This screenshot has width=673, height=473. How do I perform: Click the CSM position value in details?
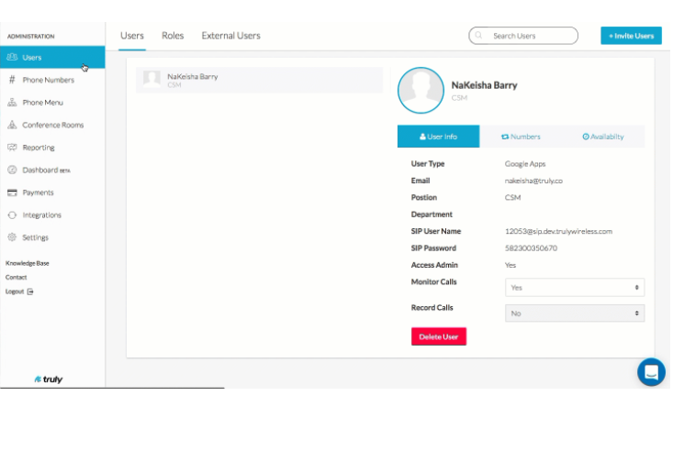tap(513, 197)
